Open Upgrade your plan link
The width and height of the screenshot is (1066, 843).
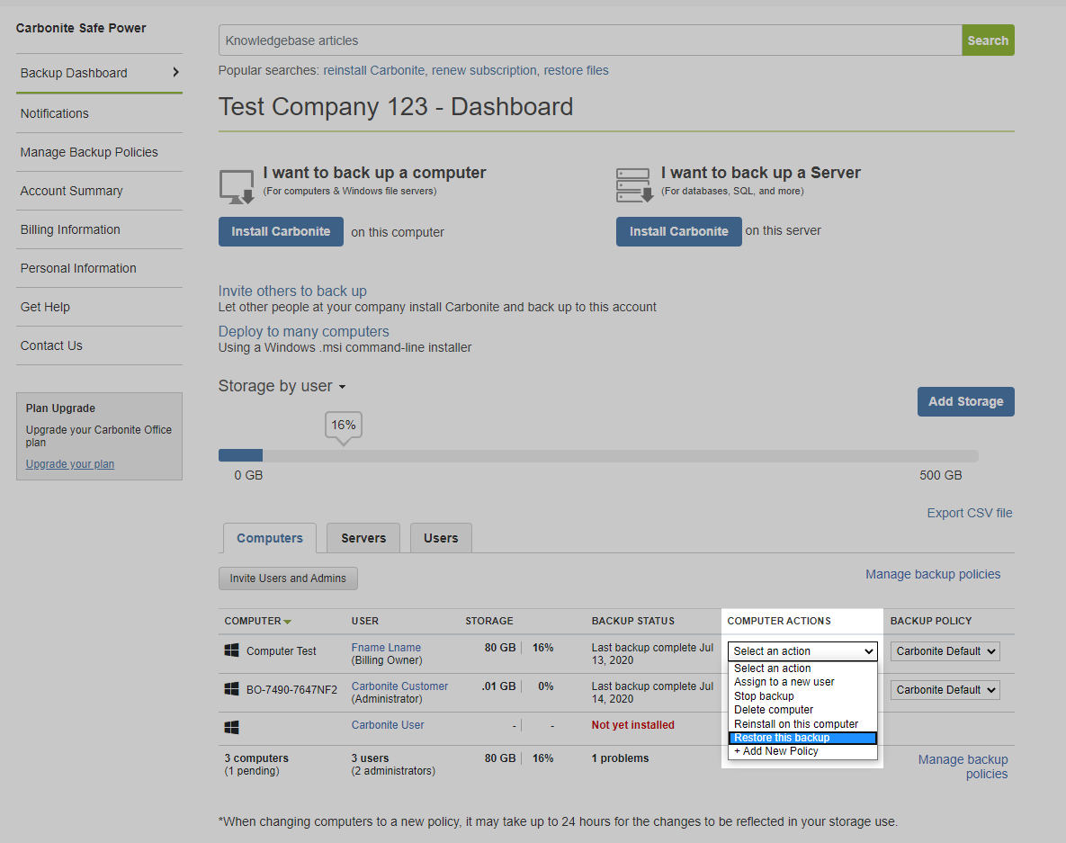[x=70, y=464]
